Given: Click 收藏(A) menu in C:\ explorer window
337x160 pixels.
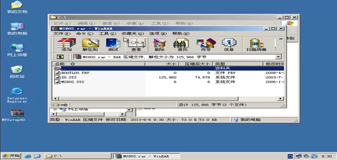Looking at the screenshot, I should click(x=135, y=23).
